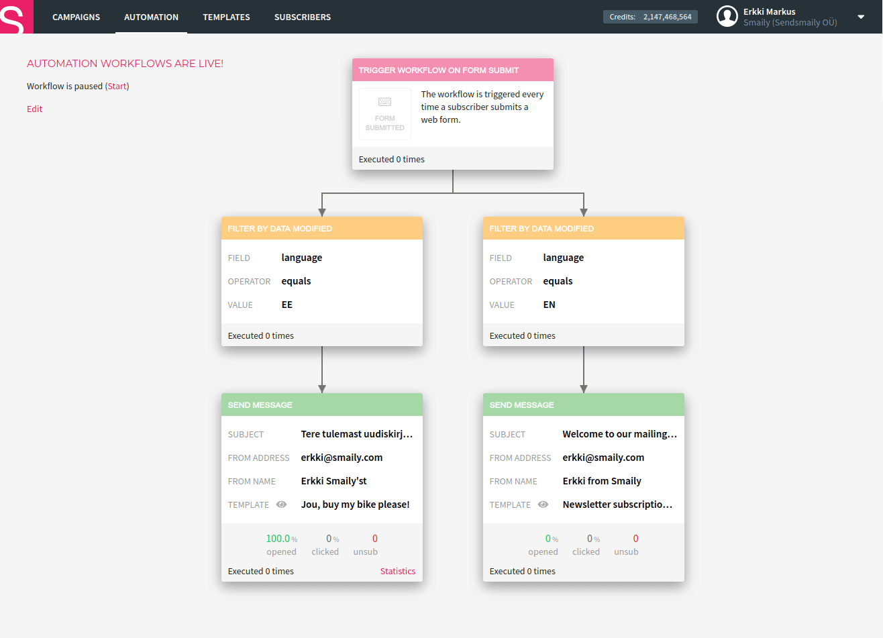883x638 pixels.
Task: Go to the Subscribers section
Action: [x=302, y=17]
